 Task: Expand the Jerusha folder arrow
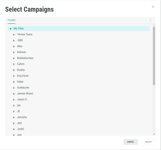[14, 117]
